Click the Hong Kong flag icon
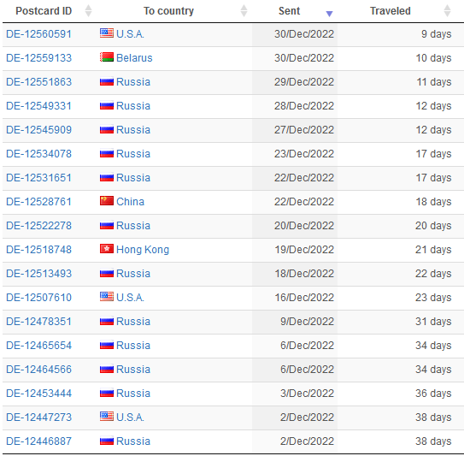 [x=107, y=249]
